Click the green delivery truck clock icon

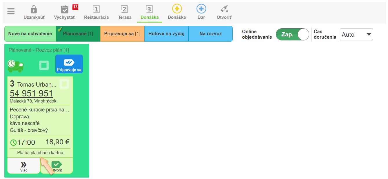pos(16,66)
